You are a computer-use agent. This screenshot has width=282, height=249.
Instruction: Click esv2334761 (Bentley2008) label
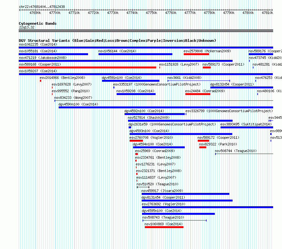coord(158,157)
